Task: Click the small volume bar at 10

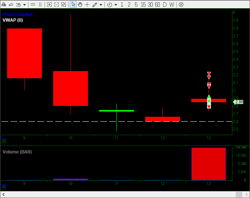Action: click(70, 180)
